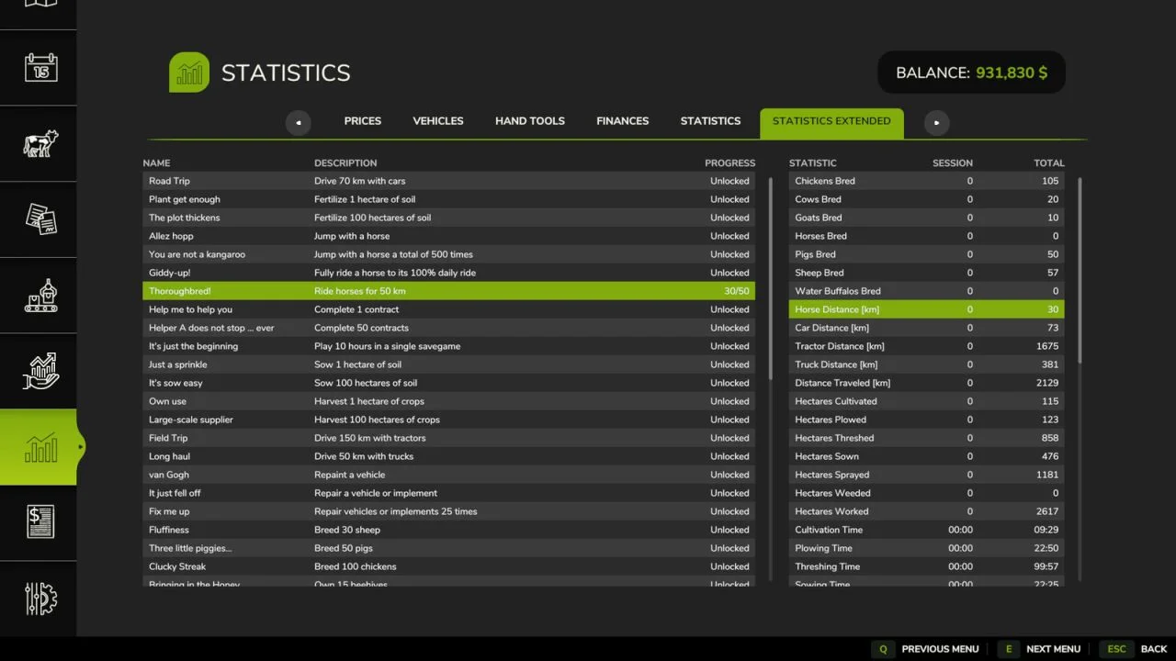This screenshot has width=1176, height=661.
Task: Select the Horse Distance [km] row
Action: point(926,309)
